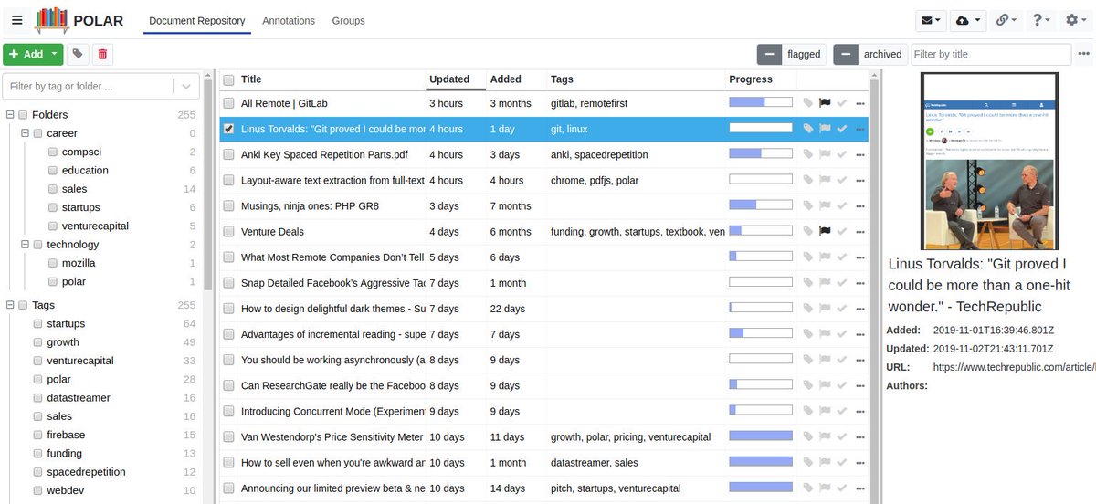The image size is (1096, 504).
Task: Toggle the archived filter switch
Action: tap(846, 54)
